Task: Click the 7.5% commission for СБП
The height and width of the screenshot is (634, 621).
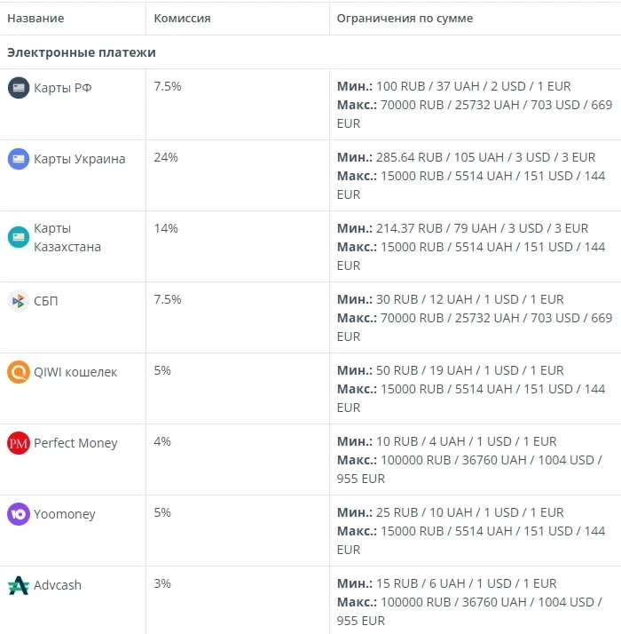Action: pos(168,299)
